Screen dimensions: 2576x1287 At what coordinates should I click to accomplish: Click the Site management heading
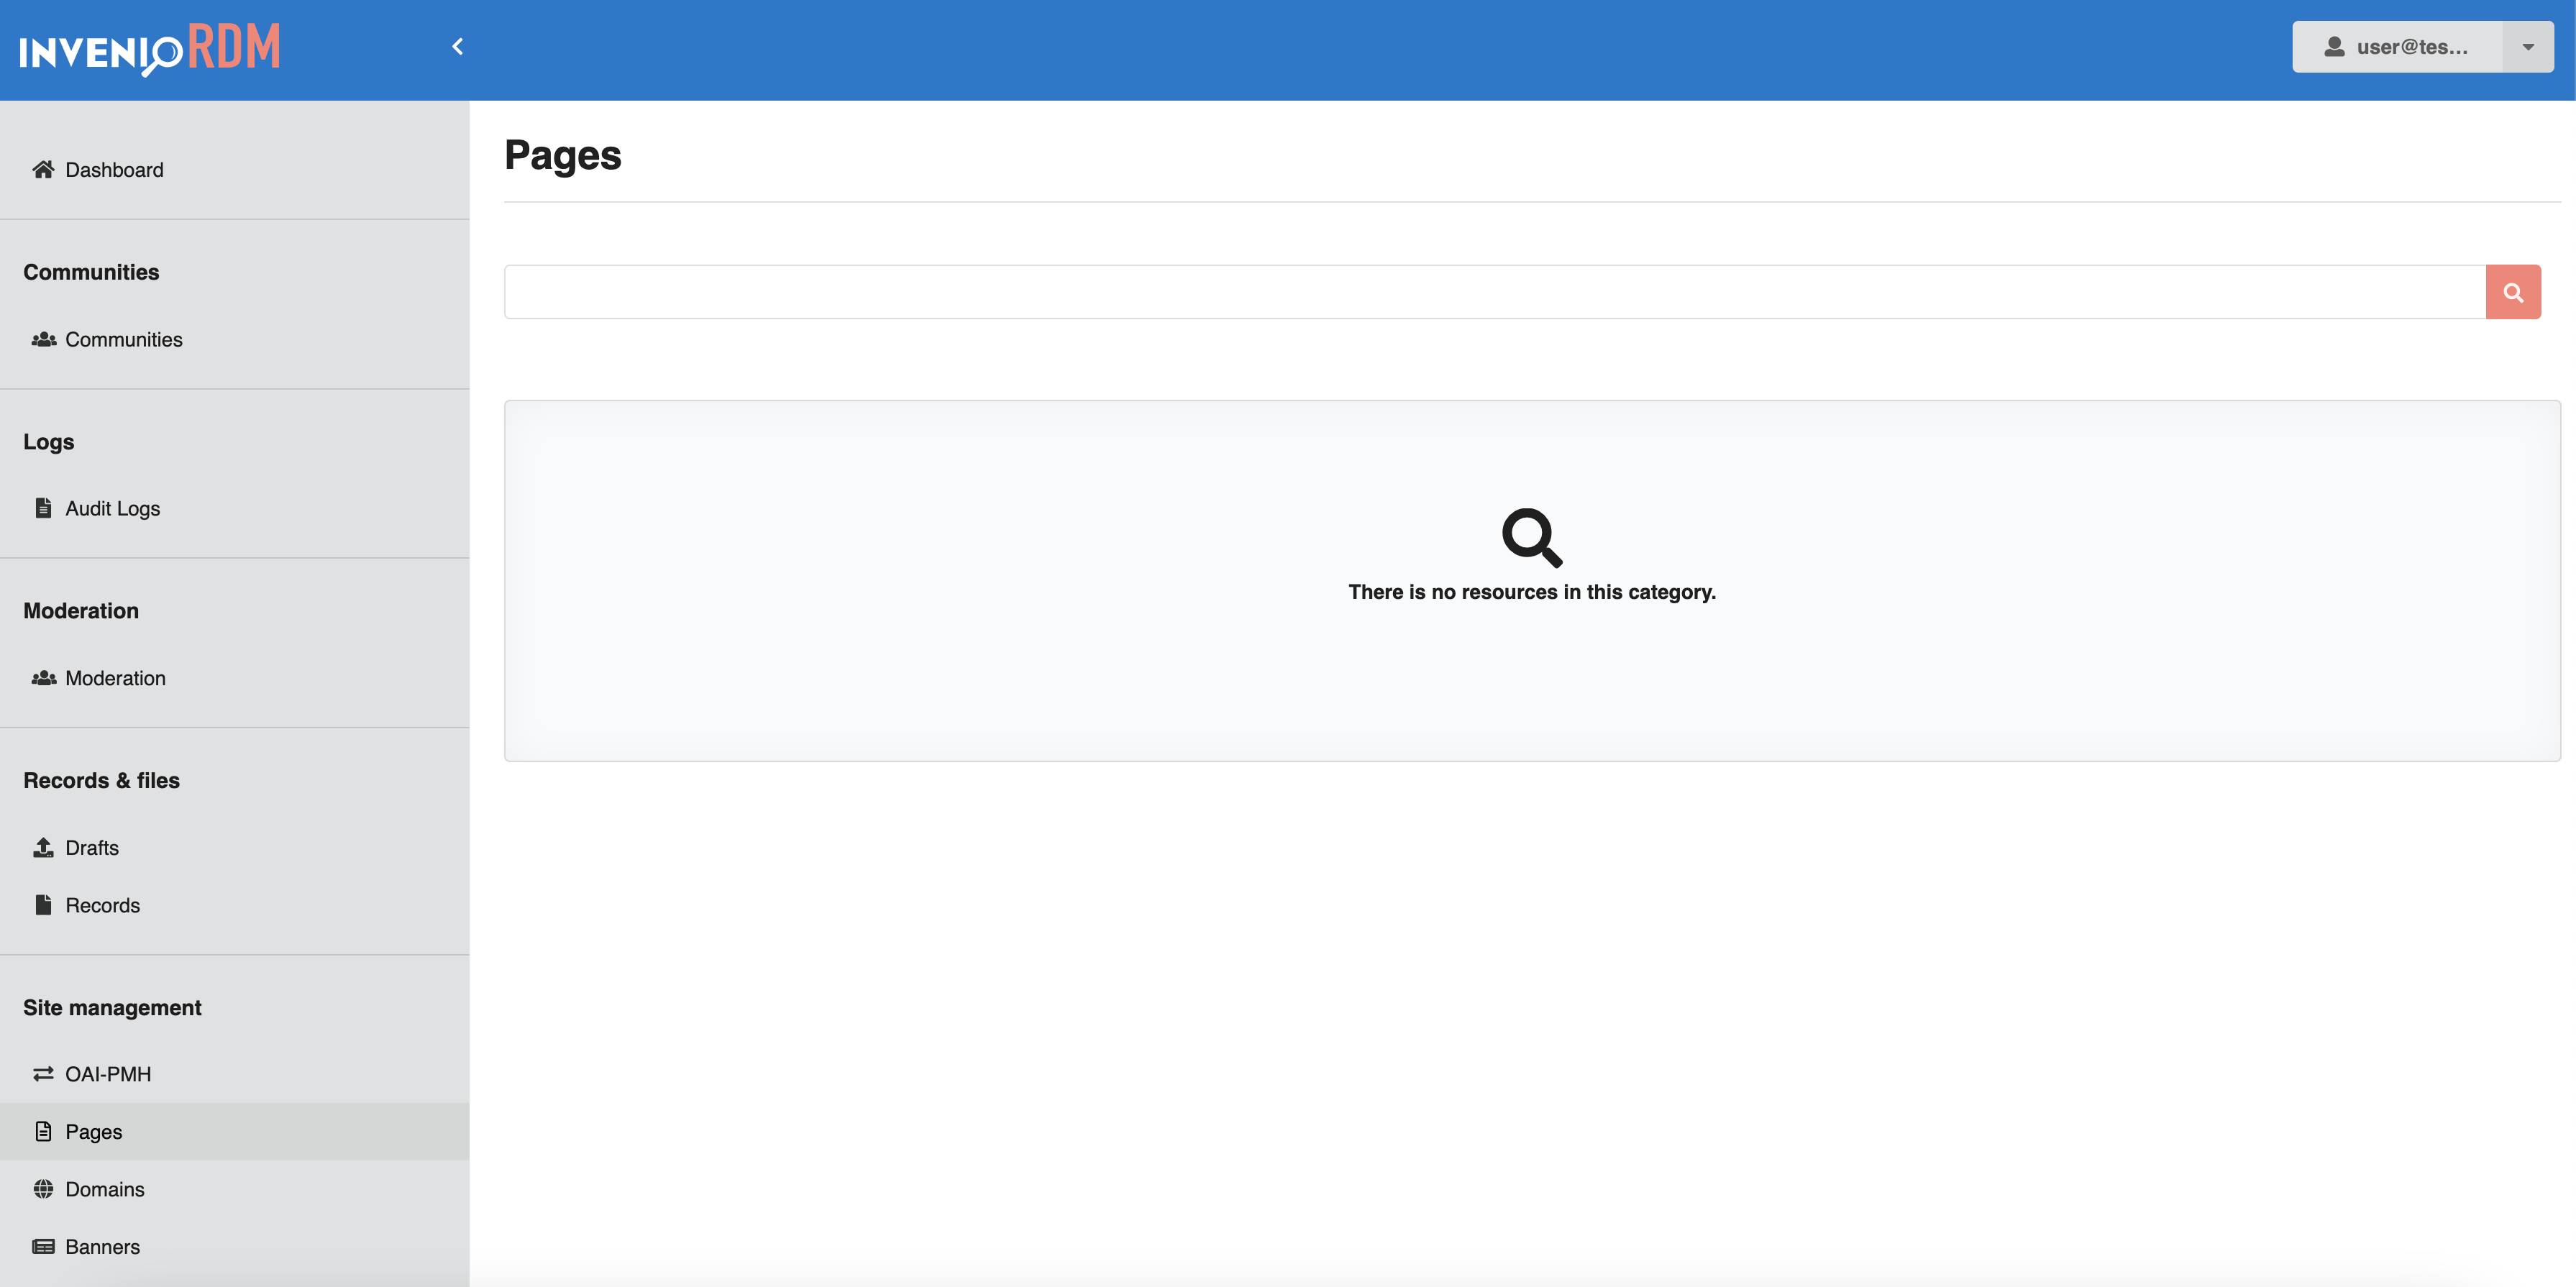112,1008
